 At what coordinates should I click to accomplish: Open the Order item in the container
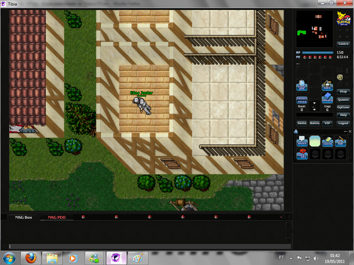302,141
